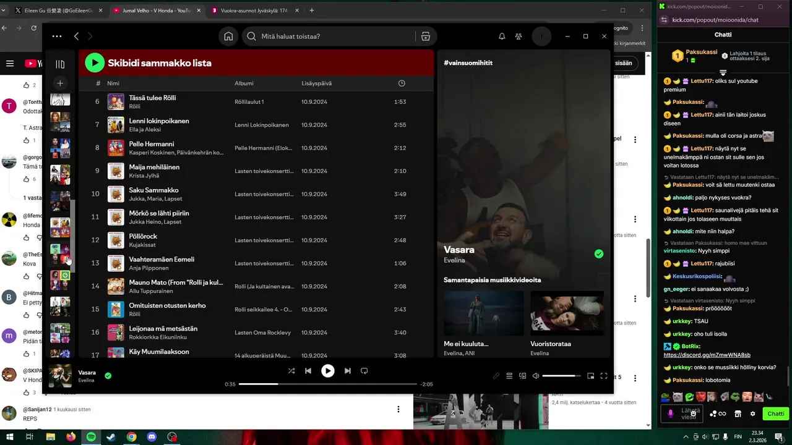Click Vasara album art in player bar
The width and height of the screenshot is (792, 445).
61,376
